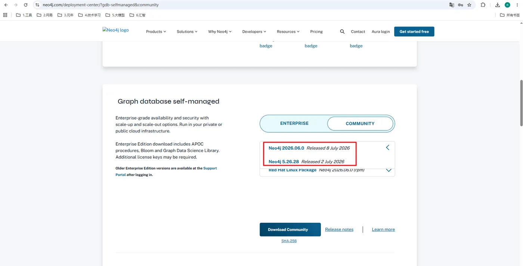Click Get started free button
Viewport: 523px width, 266px height.
tap(414, 32)
